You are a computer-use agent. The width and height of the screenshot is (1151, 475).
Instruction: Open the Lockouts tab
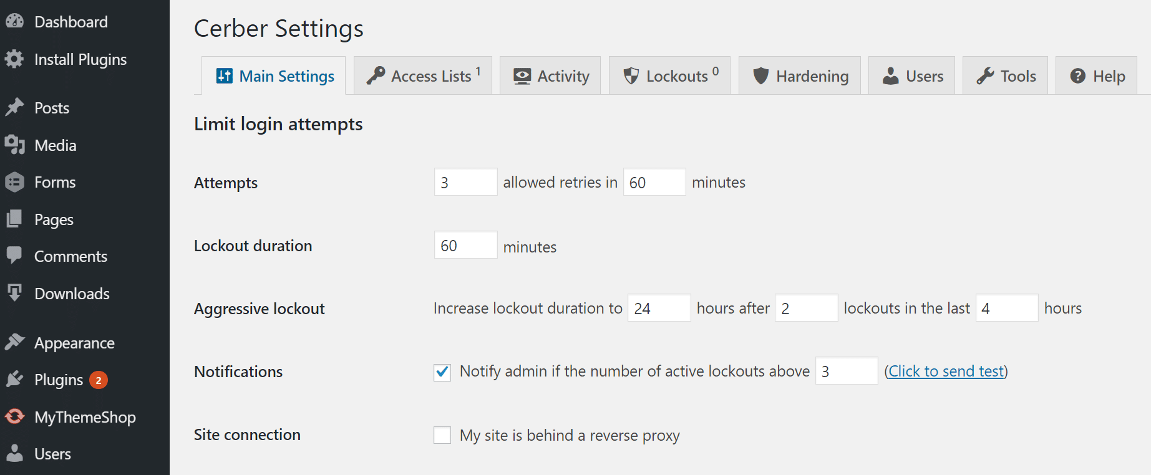pyautogui.click(x=669, y=75)
